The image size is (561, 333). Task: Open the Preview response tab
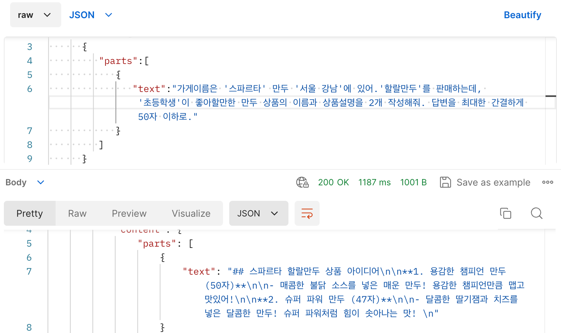tap(129, 213)
